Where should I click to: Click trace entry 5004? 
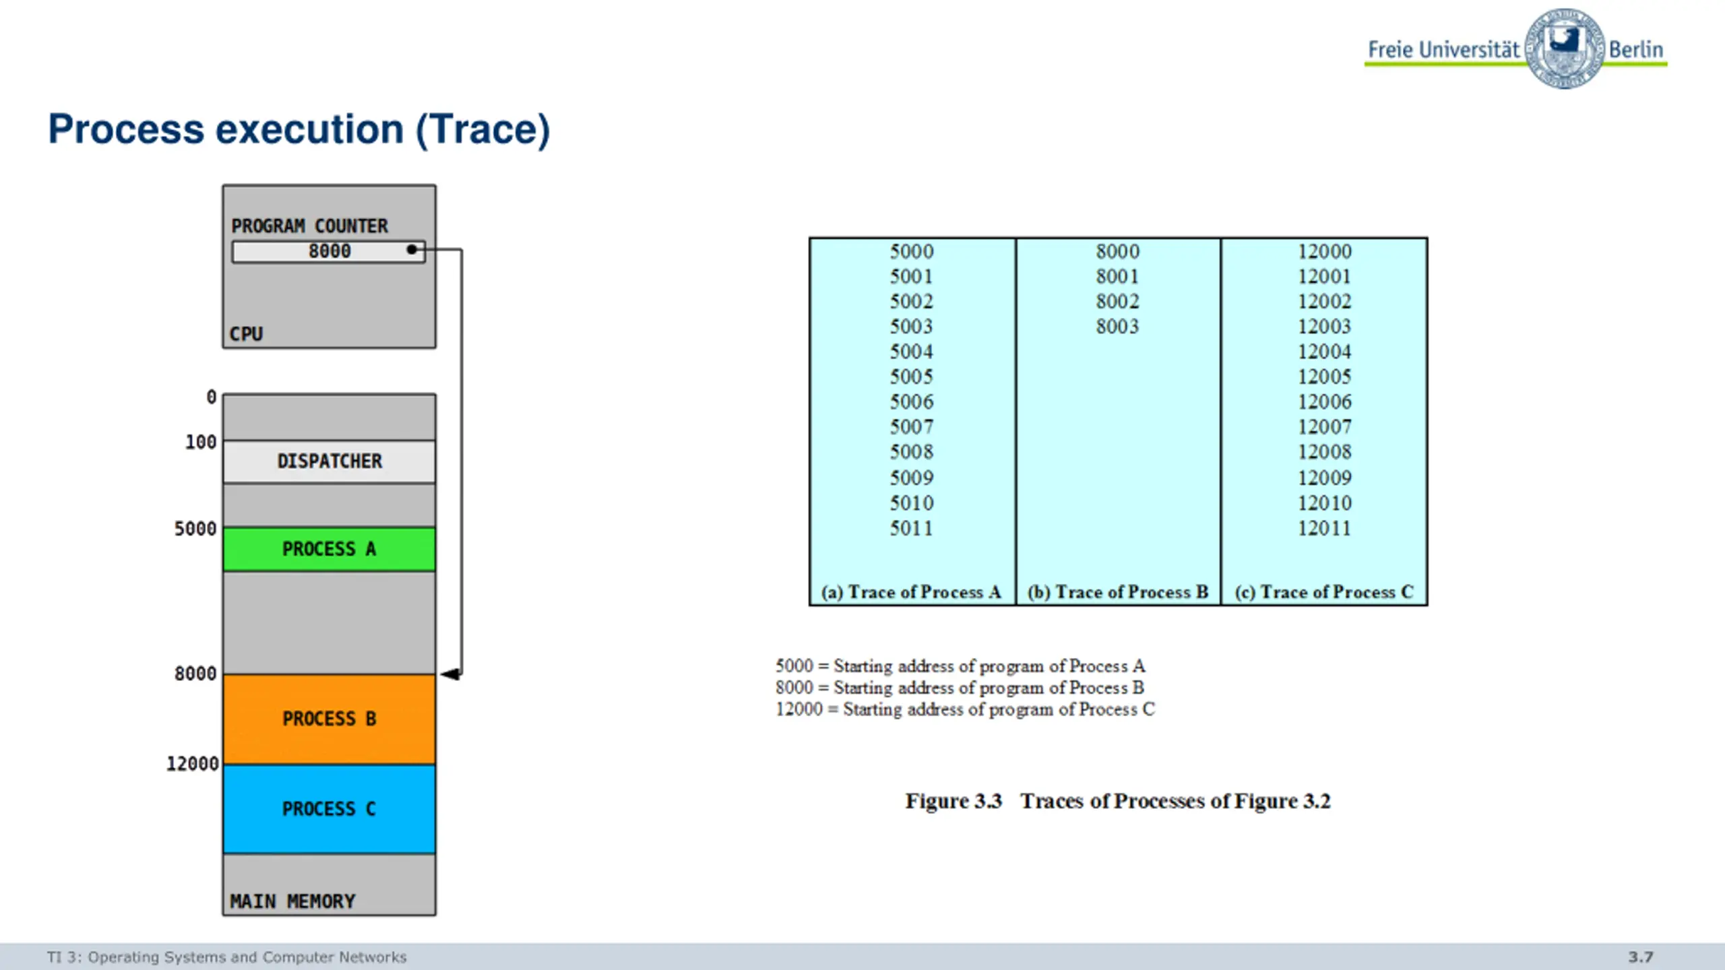click(912, 352)
